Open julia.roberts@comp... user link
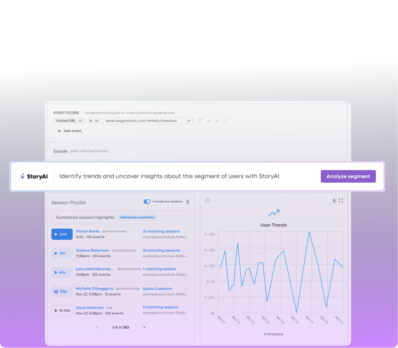398x348 pixels. coord(94,269)
